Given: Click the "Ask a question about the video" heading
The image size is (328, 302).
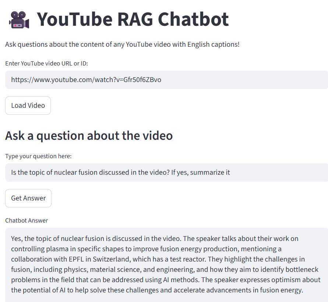Looking at the screenshot, I should pos(89,135).
